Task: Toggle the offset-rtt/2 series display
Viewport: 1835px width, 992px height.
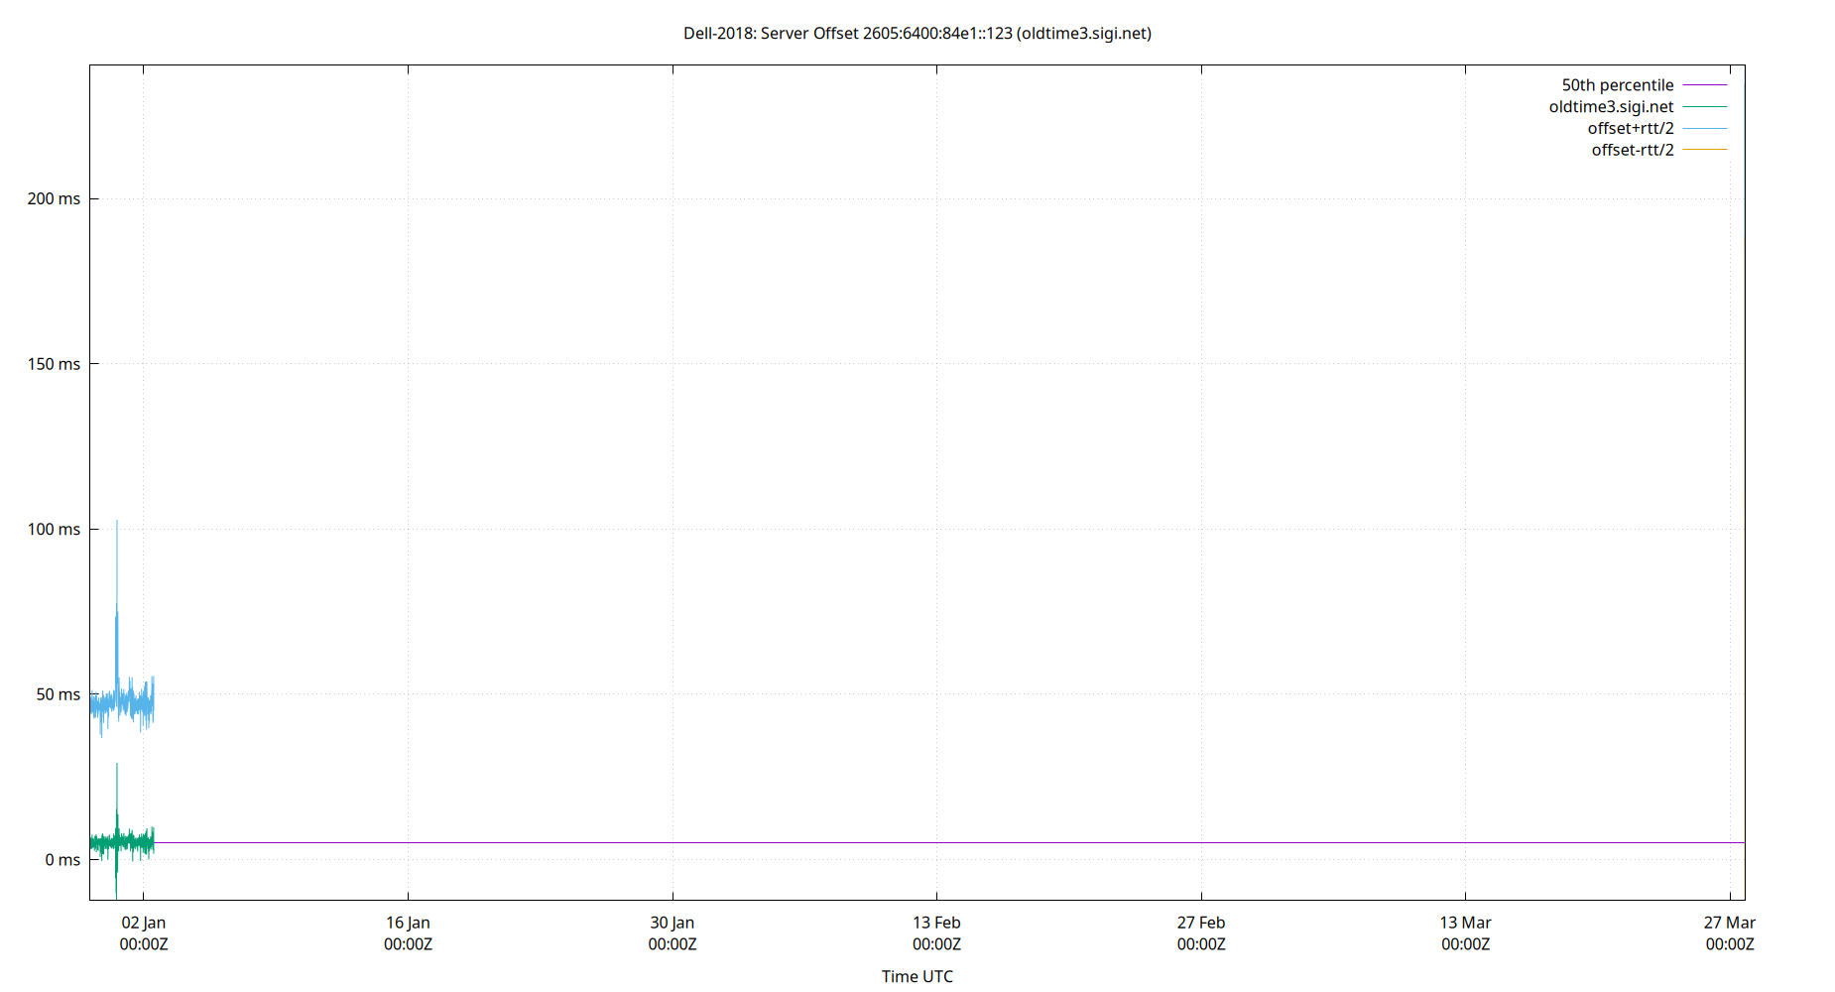Action: tap(1632, 149)
